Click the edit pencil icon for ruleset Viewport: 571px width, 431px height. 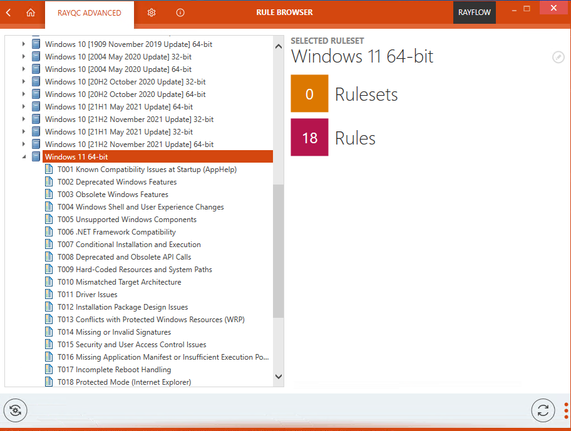coord(558,57)
